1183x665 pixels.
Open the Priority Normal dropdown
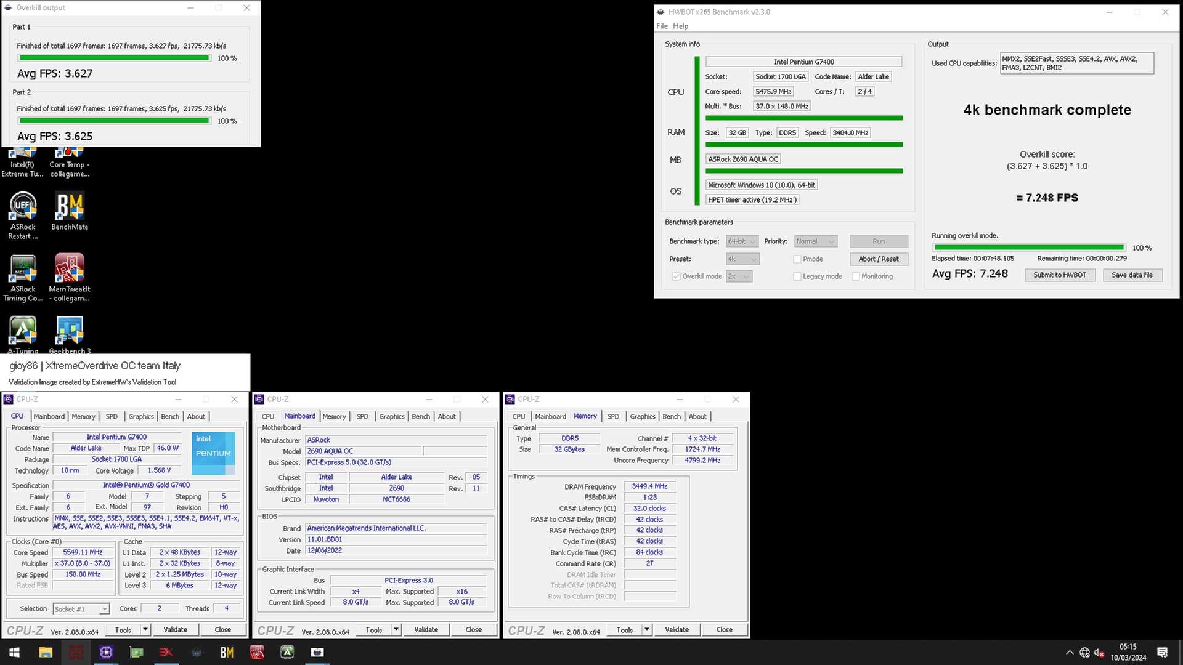click(816, 241)
